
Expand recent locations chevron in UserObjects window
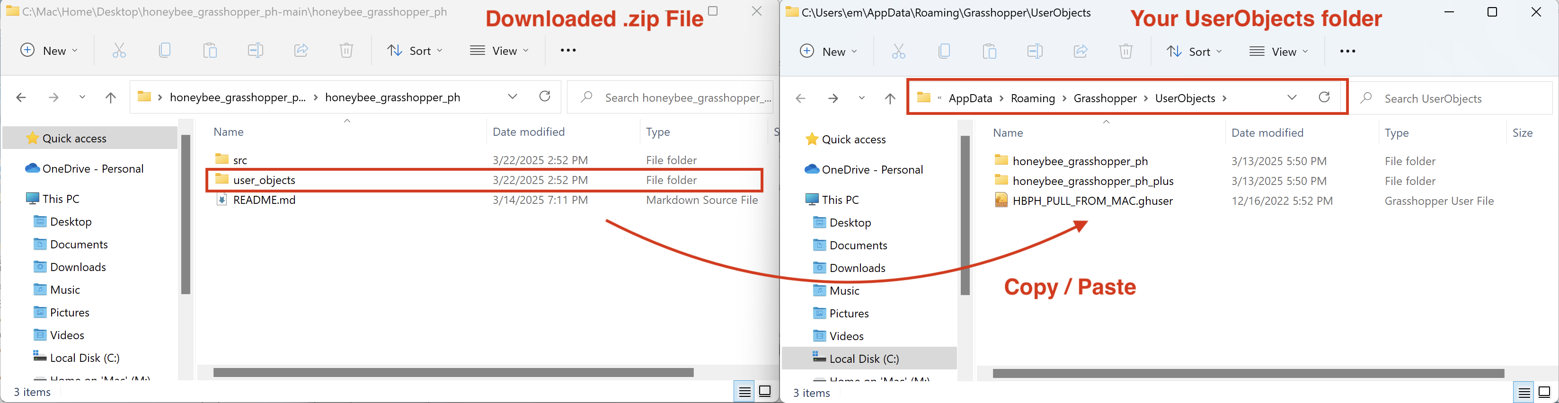coord(862,98)
